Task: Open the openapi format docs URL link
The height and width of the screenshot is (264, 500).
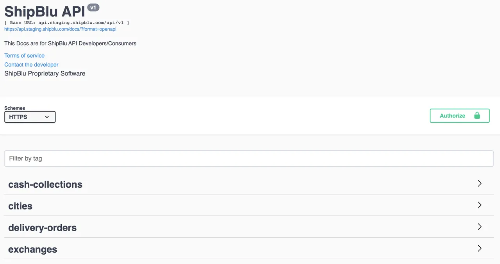Action: click(x=60, y=29)
